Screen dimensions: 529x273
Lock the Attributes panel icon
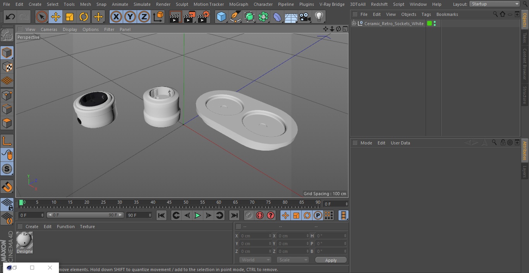[503, 143]
